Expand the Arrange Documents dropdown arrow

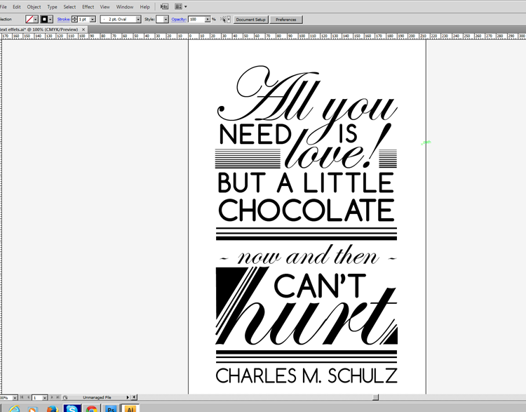pos(186,6)
